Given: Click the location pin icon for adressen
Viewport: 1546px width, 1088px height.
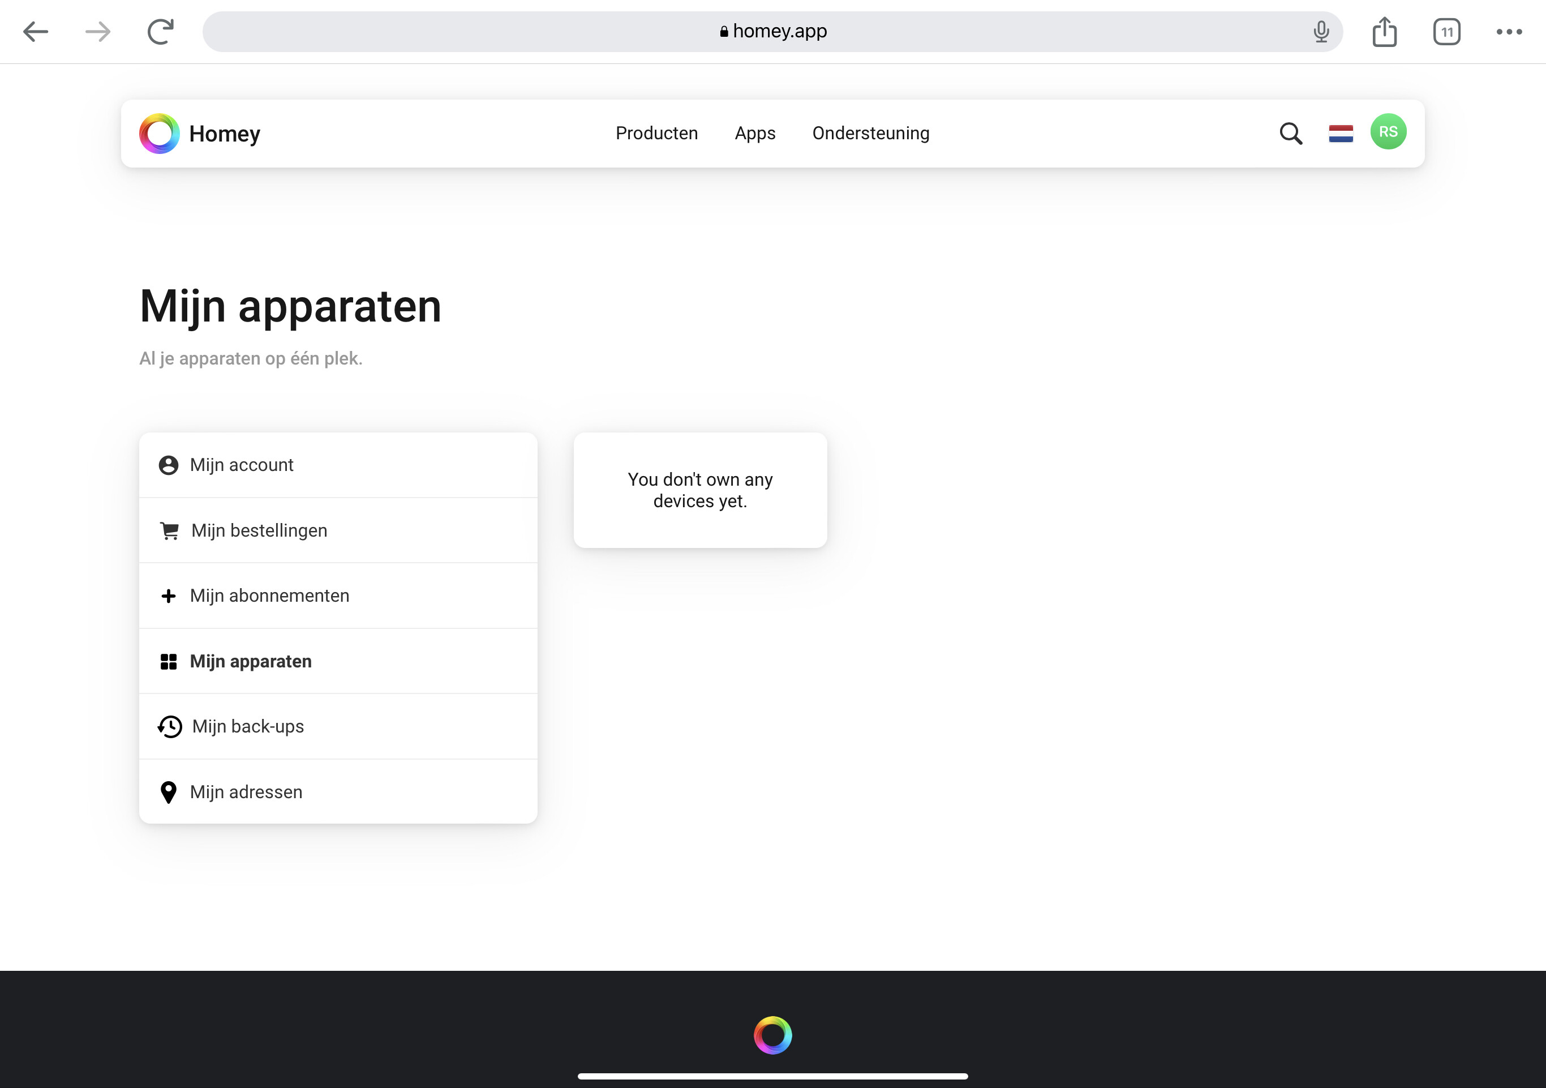Looking at the screenshot, I should 168,793.
